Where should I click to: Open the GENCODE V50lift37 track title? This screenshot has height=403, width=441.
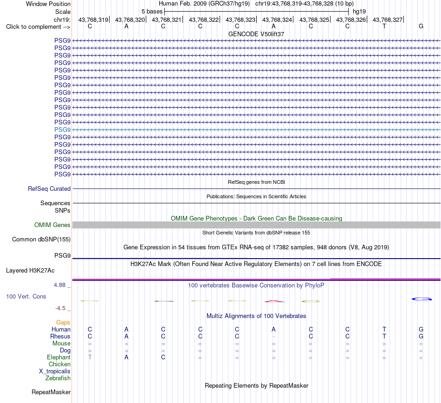(256, 34)
